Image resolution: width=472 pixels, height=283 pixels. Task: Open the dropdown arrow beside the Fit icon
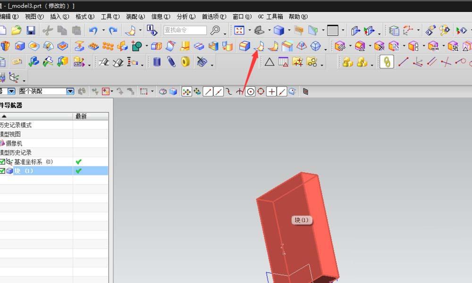point(249,31)
